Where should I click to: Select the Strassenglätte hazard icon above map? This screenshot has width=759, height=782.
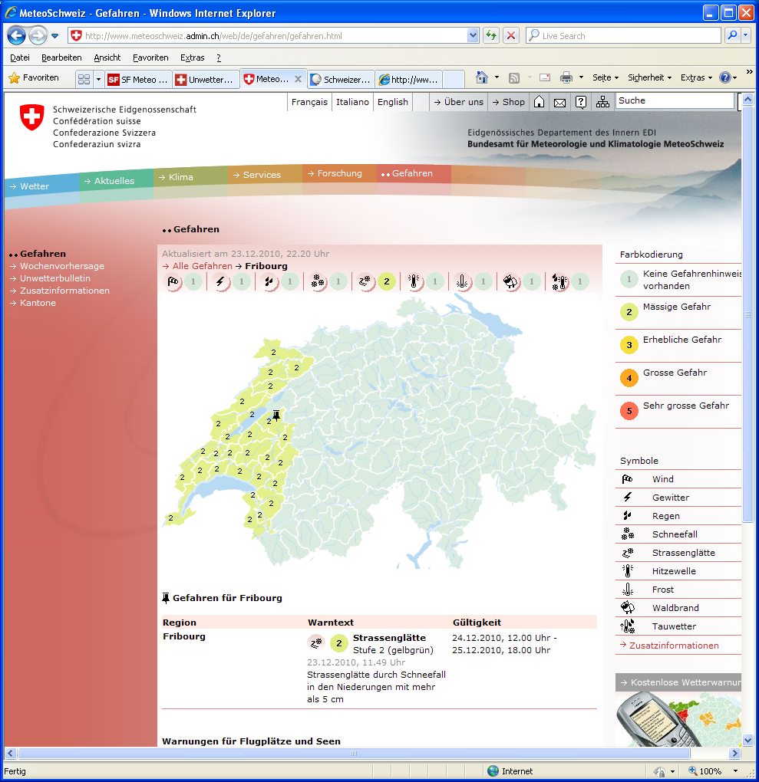tap(365, 282)
